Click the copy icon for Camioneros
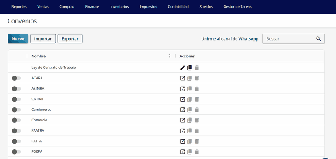336x159 pixels. pyautogui.click(x=190, y=110)
